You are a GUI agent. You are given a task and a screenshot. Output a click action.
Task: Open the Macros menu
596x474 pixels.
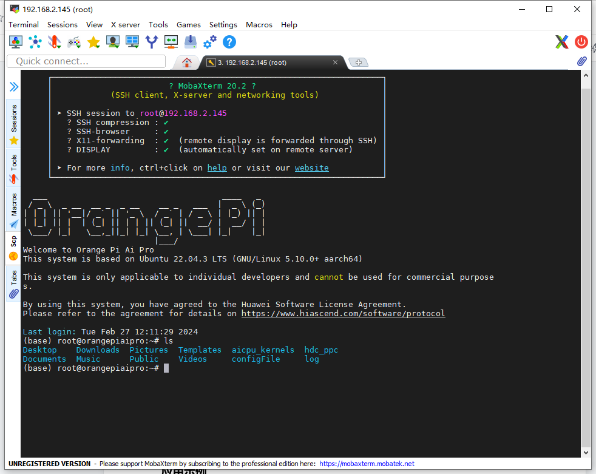[259, 25]
